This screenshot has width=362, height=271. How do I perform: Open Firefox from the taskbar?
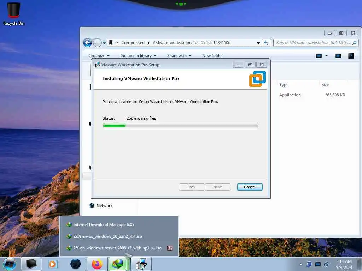pyautogui.click(x=97, y=264)
